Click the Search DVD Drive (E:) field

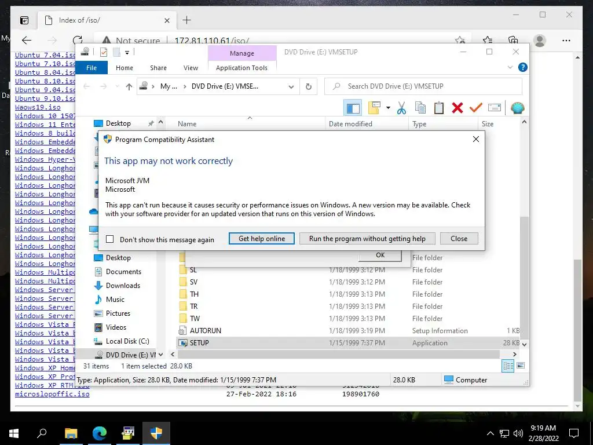click(x=423, y=86)
